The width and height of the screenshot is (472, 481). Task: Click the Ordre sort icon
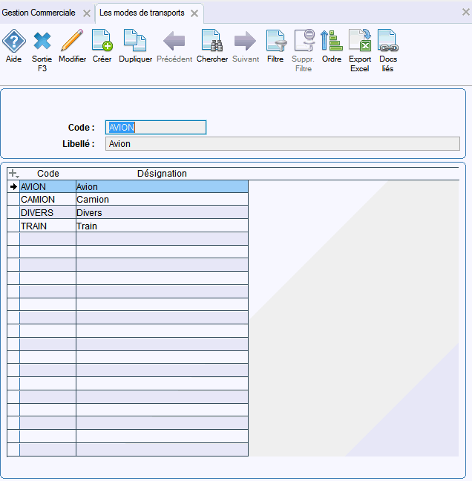tap(331, 40)
